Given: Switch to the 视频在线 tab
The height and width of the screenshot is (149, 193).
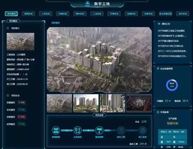Looking at the screenshot, I should click(x=28, y=14).
